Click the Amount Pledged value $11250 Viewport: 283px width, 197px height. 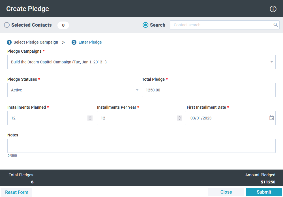pos(268,182)
